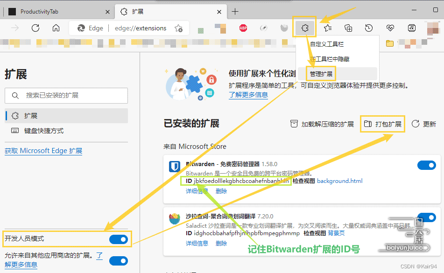444x273 pixels.
Task: Open the Math Solver toolbar icon
Action: coord(411,28)
